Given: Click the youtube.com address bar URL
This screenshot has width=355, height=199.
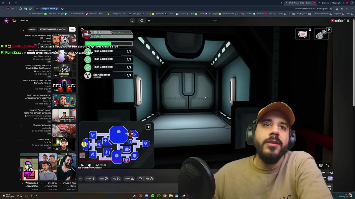Looking at the screenshot, I should click(312, 9).
